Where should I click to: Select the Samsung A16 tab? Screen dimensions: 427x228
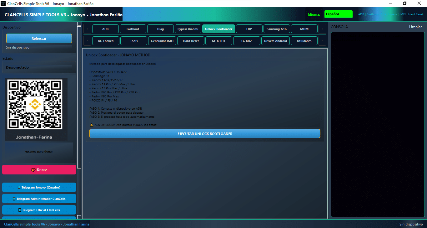click(x=277, y=29)
